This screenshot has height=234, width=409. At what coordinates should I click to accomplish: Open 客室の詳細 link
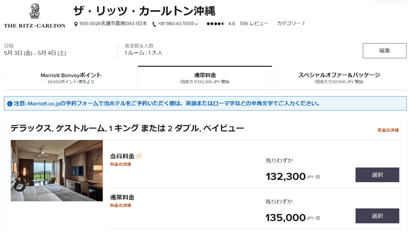coord(388,130)
